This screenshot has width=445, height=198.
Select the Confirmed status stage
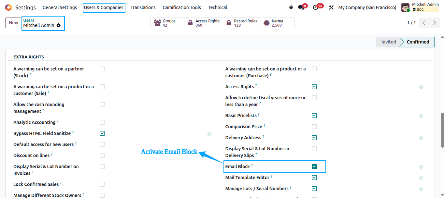(x=418, y=42)
